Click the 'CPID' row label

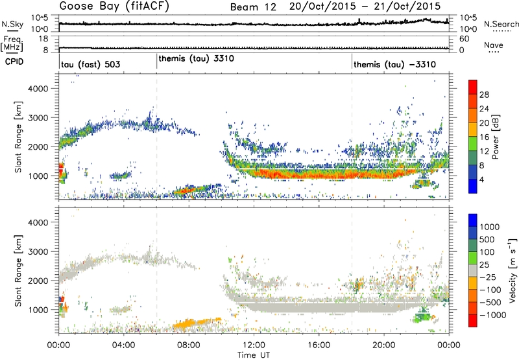[14, 62]
